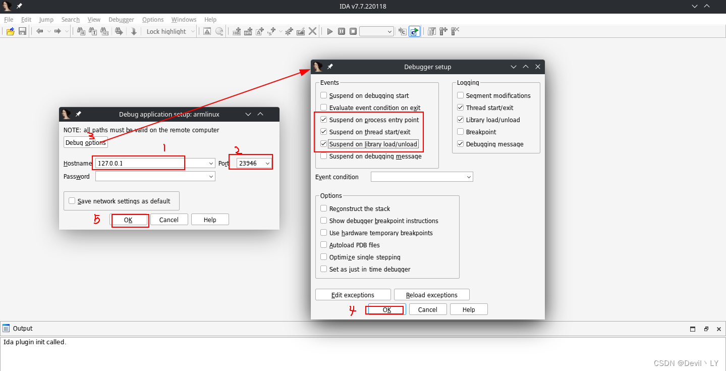Click the Create struct variable icon

click(272, 31)
